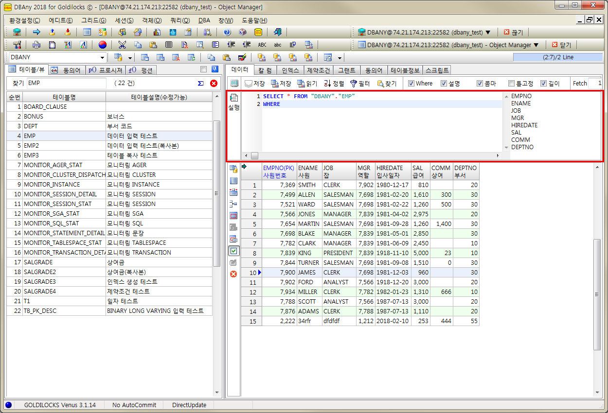Open the 에디트 menu
The image size is (608, 413).
point(61,20)
